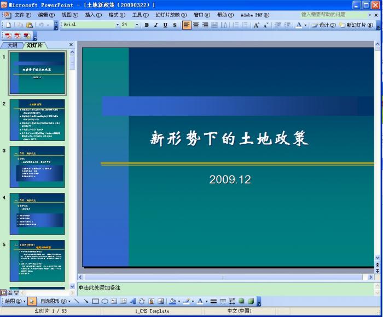Insert WordArt from the drawing toolbar
383x317 pixels.
(132, 301)
